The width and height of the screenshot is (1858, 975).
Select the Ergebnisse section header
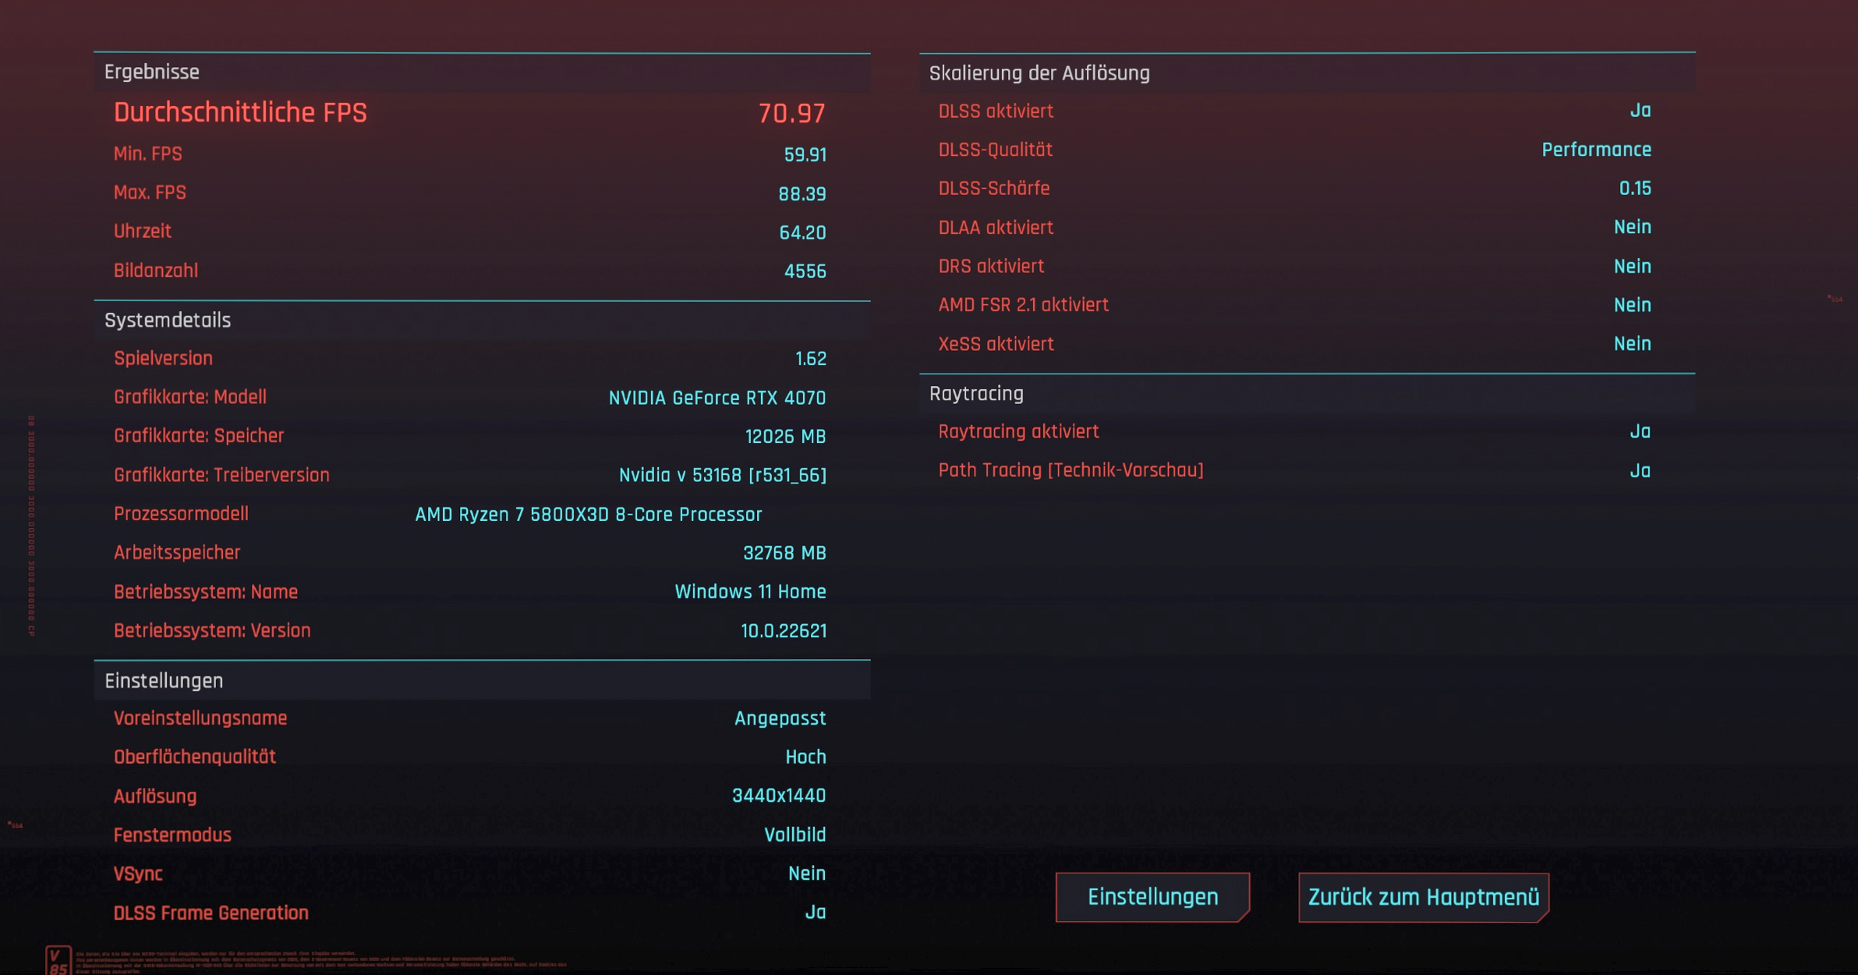point(152,73)
